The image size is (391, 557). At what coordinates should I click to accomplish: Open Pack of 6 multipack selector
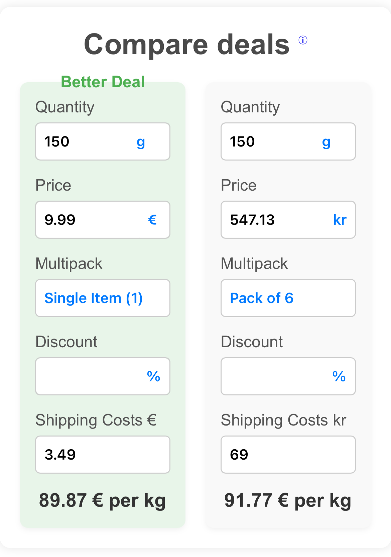[x=288, y=298]
